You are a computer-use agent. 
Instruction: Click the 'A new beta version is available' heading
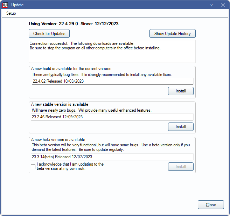58,140
